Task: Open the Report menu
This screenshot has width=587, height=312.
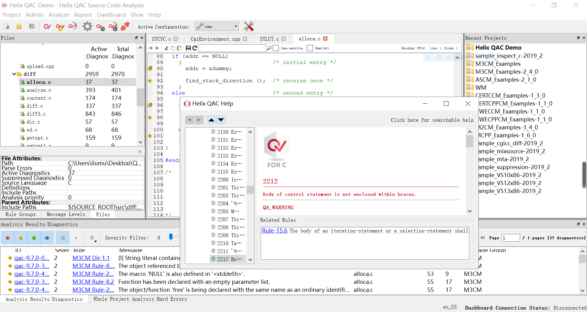Action: 83,15
